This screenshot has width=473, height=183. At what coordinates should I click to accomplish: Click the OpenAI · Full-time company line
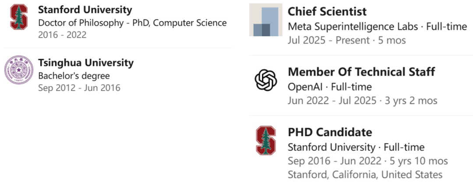(x=329, y=87)
